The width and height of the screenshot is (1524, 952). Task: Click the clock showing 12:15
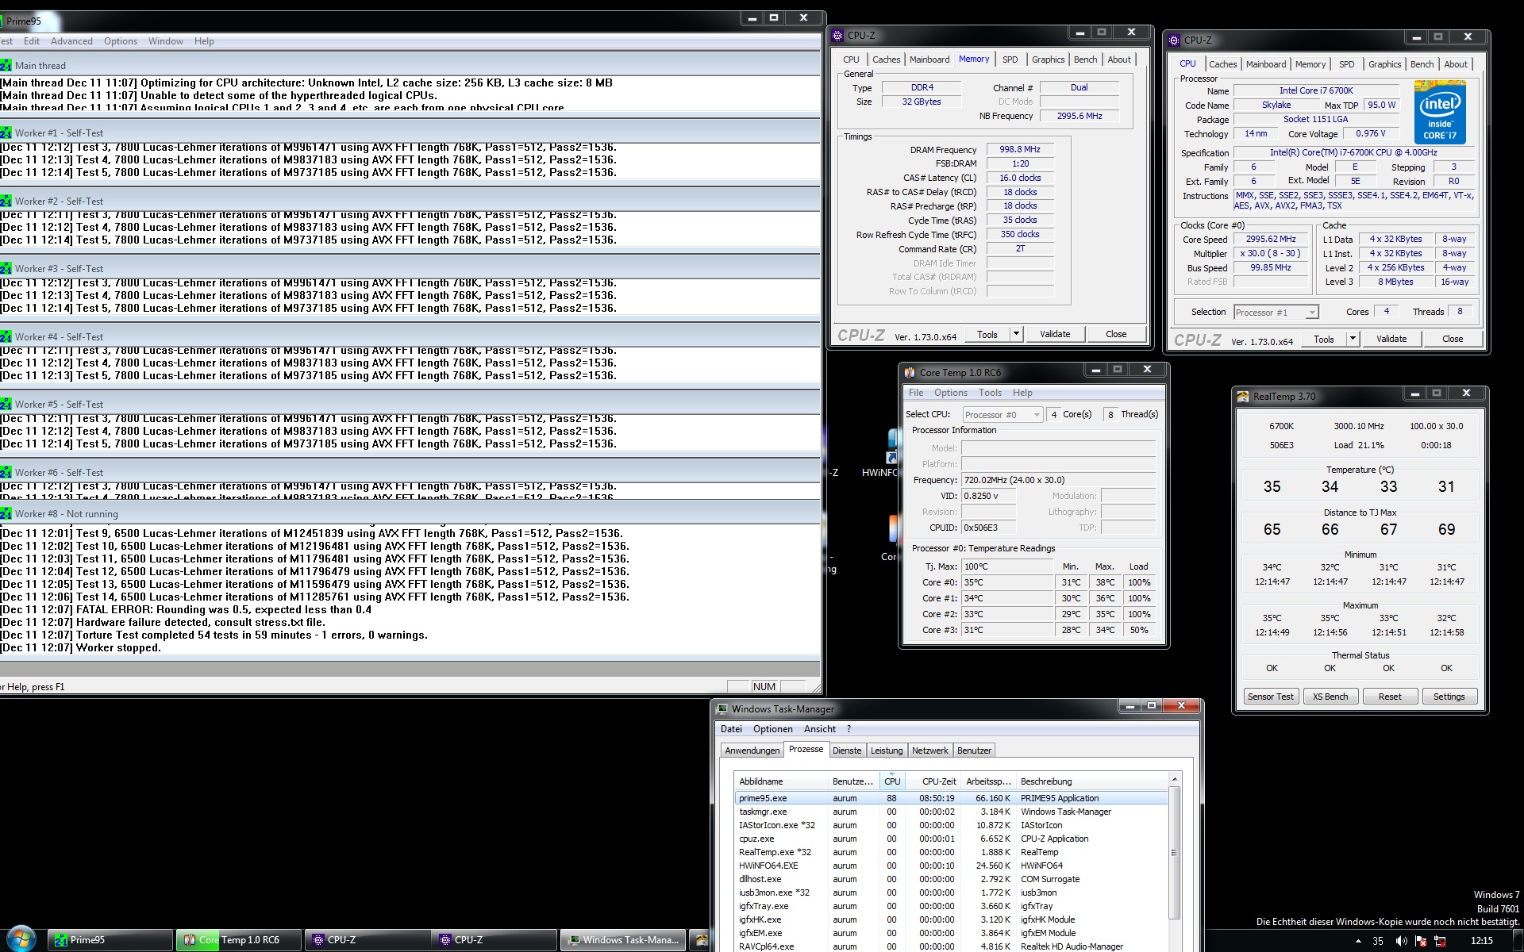tap(1481, 941)
